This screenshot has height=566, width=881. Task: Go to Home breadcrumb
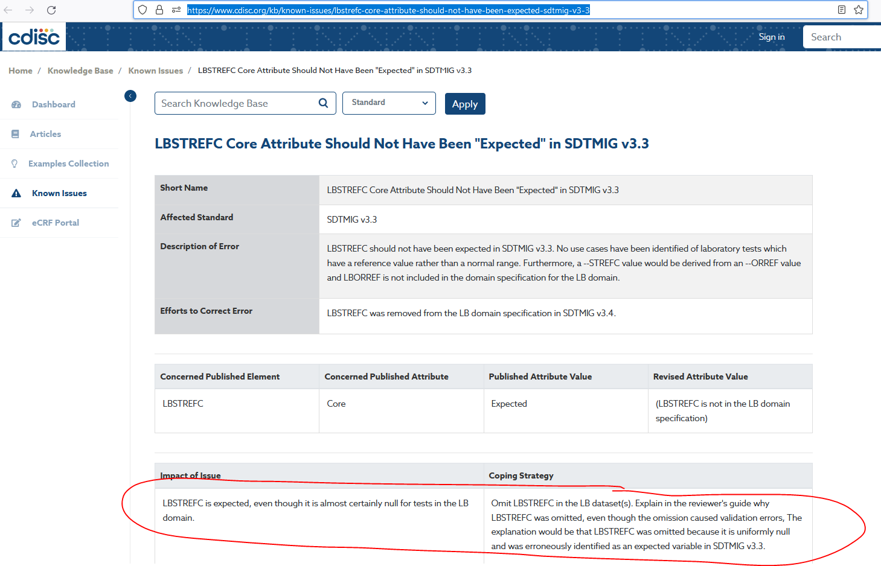tap(21, 71)
